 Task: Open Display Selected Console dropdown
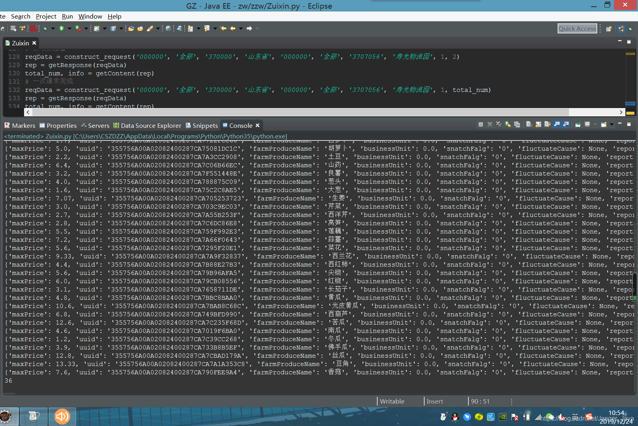click(595, 125)
